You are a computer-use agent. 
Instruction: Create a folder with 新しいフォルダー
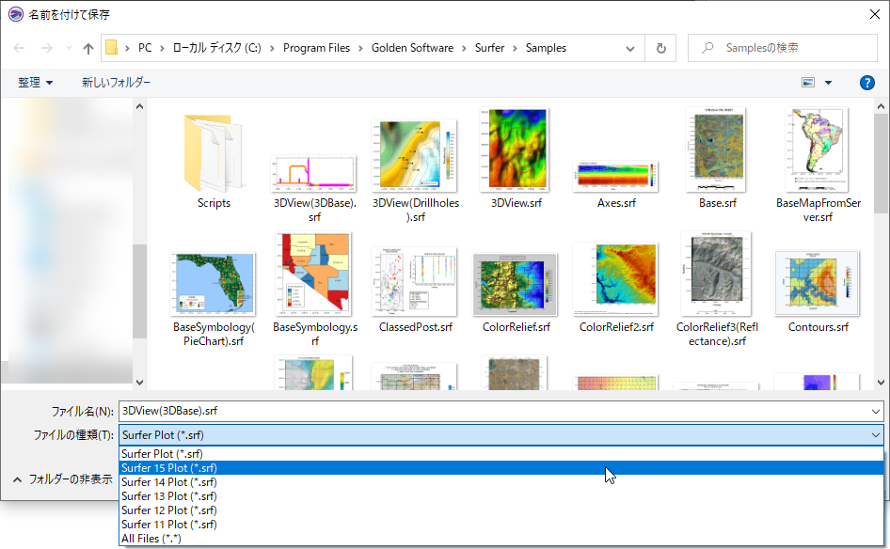click(116, 83)
